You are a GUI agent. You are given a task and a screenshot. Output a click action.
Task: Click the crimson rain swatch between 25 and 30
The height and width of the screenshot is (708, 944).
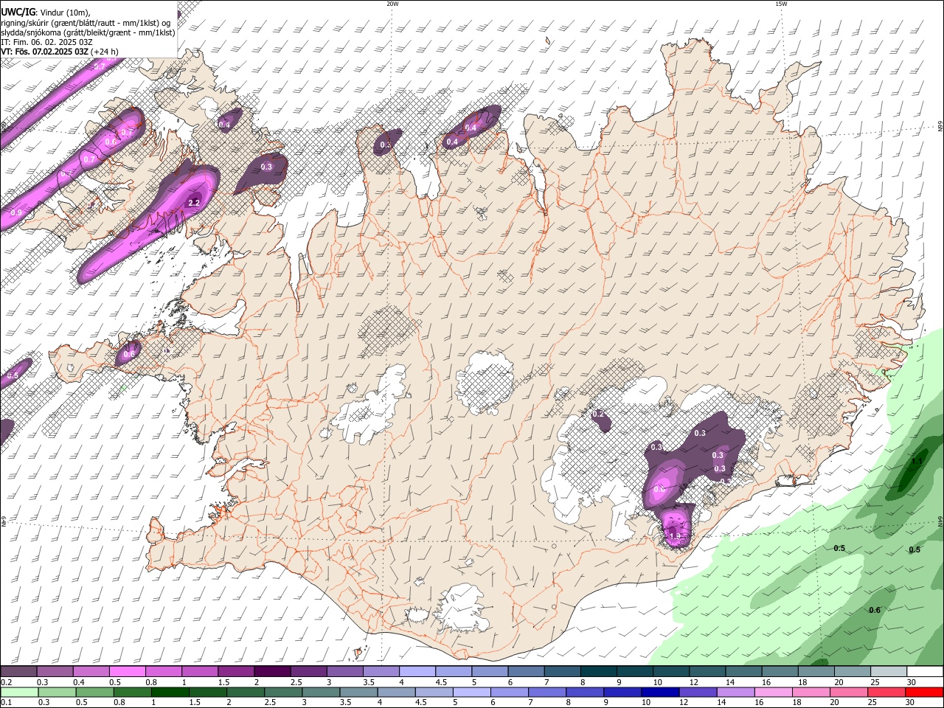click(x=886, y=693)
